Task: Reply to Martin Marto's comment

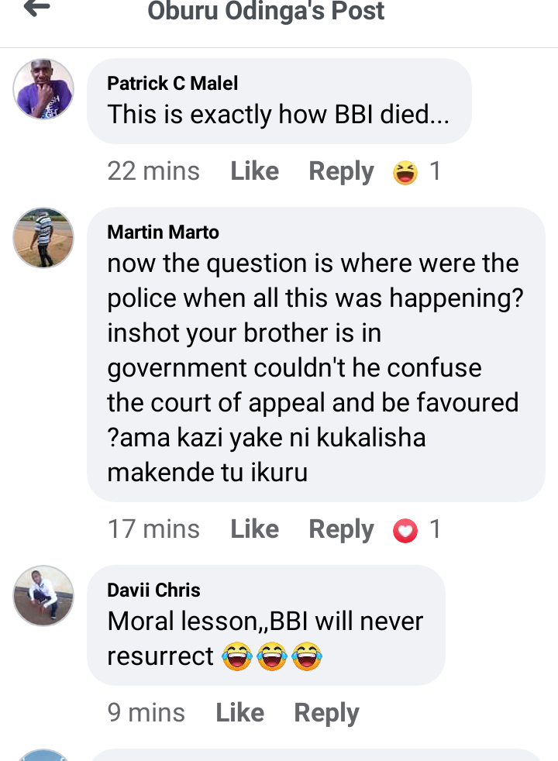Action: pos(341,529)
